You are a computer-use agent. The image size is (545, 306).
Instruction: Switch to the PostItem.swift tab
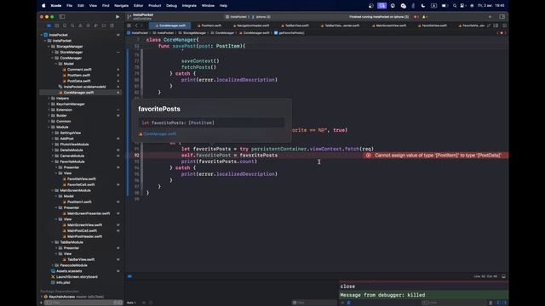(x=209, y=25)
